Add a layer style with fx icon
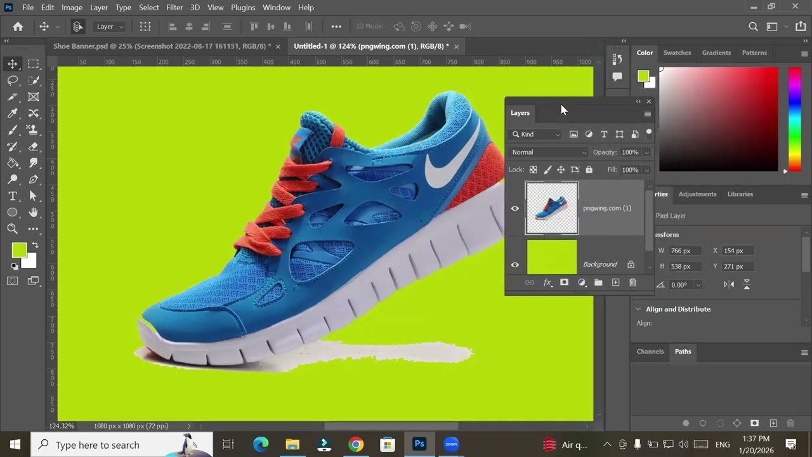The width and height of the screenshot is (812, 457). coord(547,282)
